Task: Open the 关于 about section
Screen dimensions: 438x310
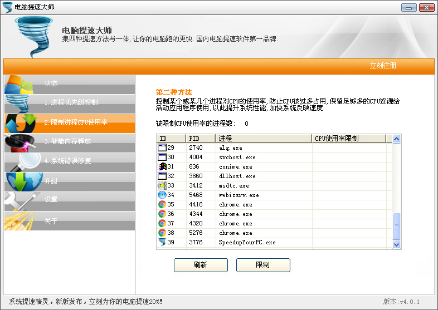Action: [69, 222]
